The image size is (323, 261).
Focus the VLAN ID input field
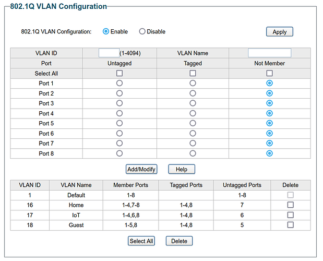pos(109,53)
